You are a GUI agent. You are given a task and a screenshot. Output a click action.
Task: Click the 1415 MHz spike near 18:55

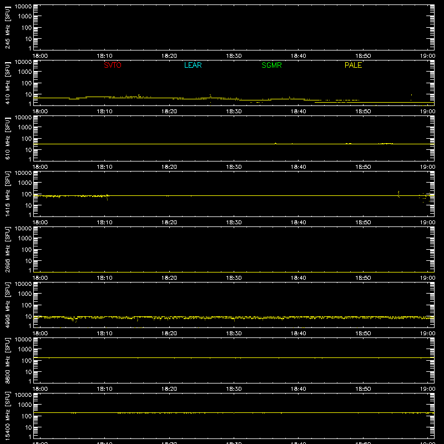coord(398,194)
